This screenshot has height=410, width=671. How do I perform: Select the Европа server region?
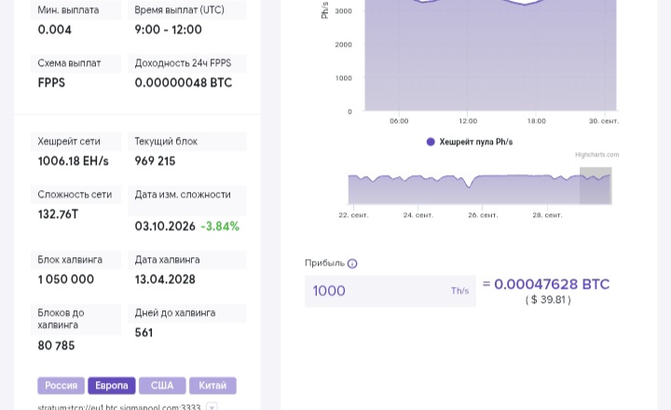pos(112,386)
